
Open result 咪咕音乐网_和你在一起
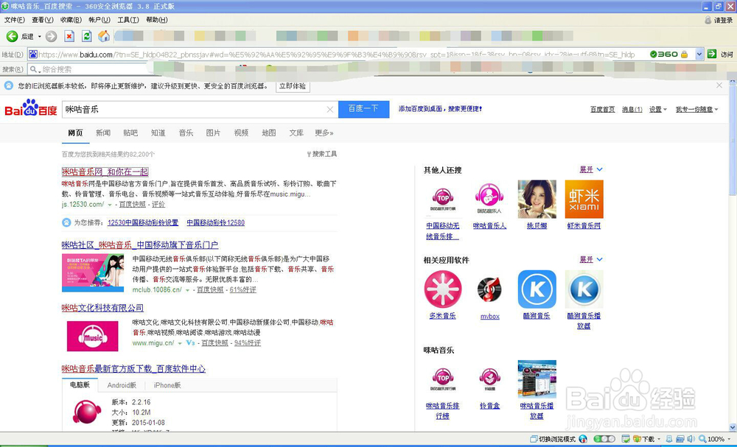(x=105, y=172)
